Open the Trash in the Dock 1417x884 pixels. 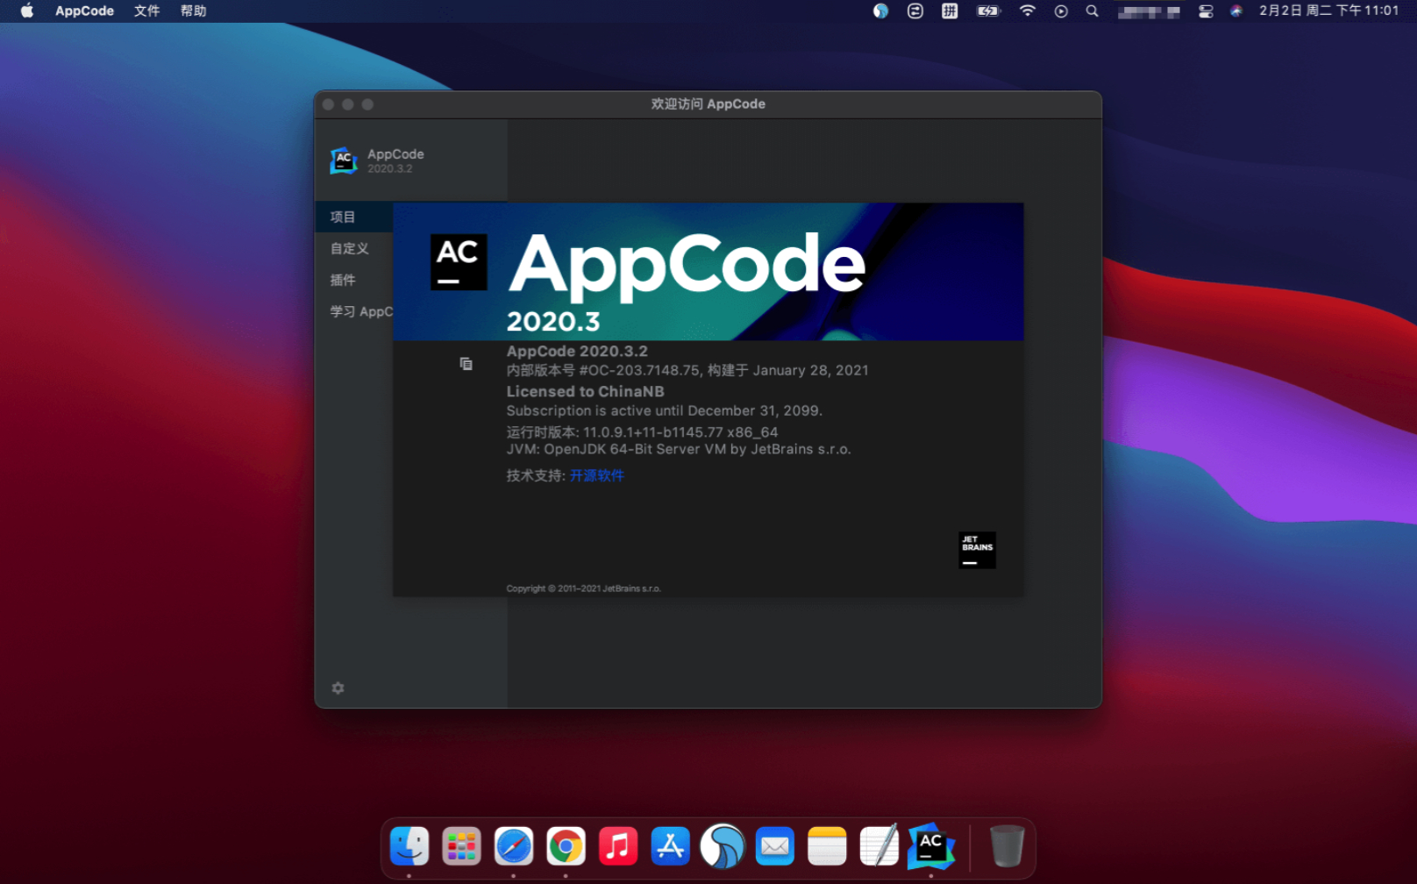tap(1007, 846)
